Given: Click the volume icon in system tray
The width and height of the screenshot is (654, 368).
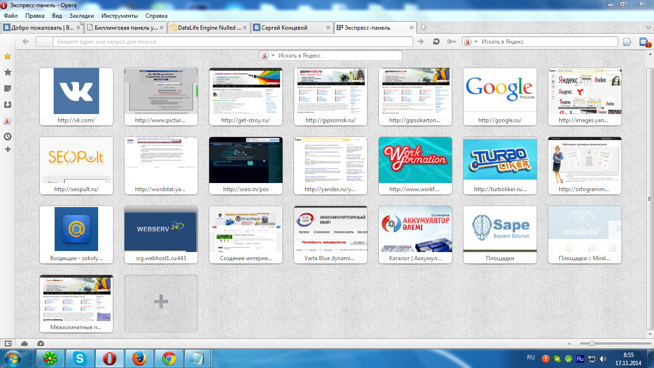Looking at the screenshot, I should [603, 358].
